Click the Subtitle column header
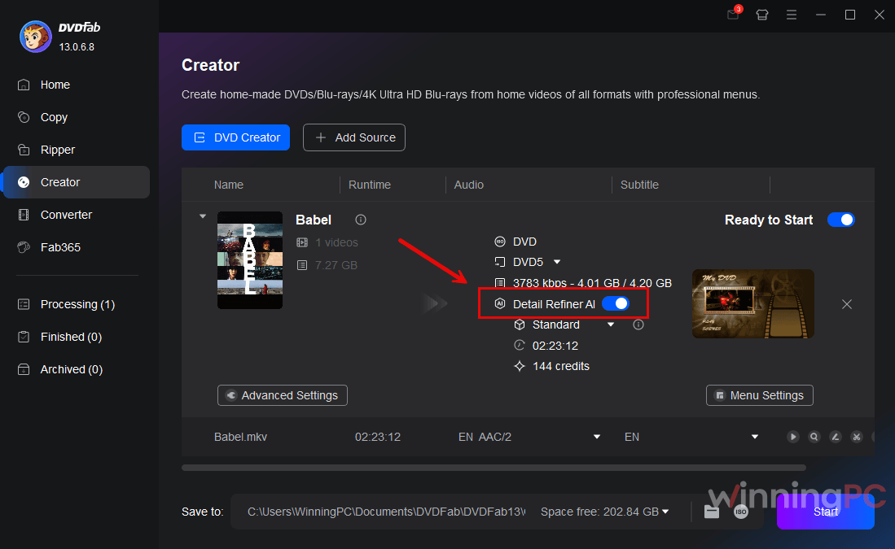This screenshot has height=549, width=895. (639, 185)
